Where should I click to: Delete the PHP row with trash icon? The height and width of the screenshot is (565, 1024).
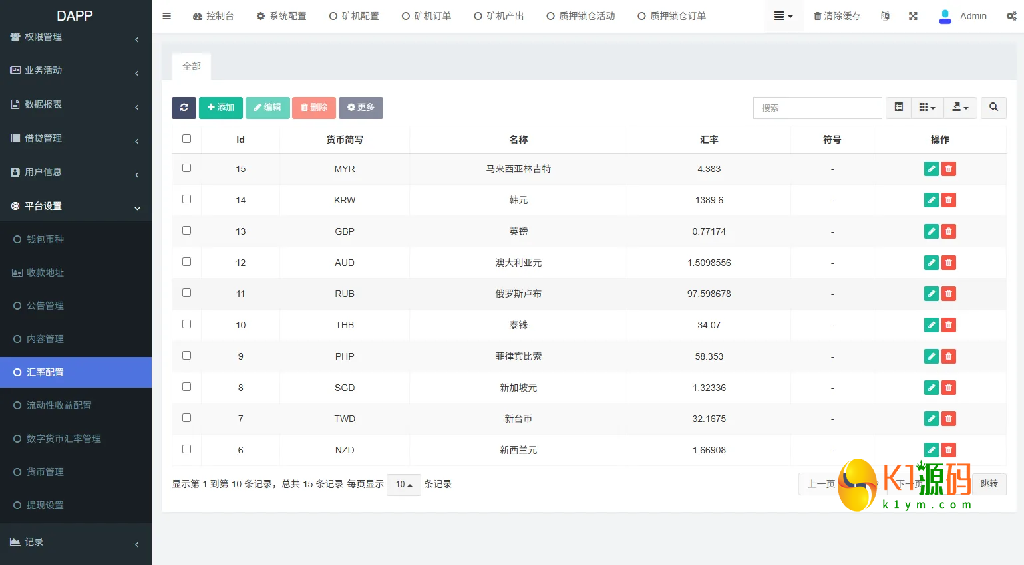coord(949,356)
